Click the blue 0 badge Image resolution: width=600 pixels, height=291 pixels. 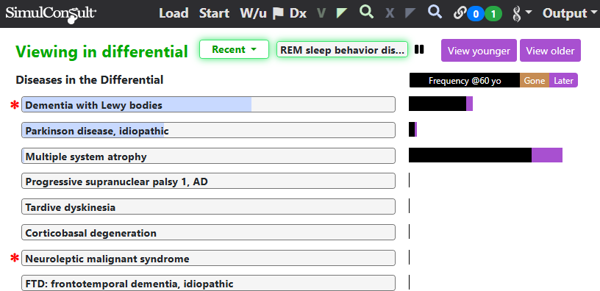476,15
